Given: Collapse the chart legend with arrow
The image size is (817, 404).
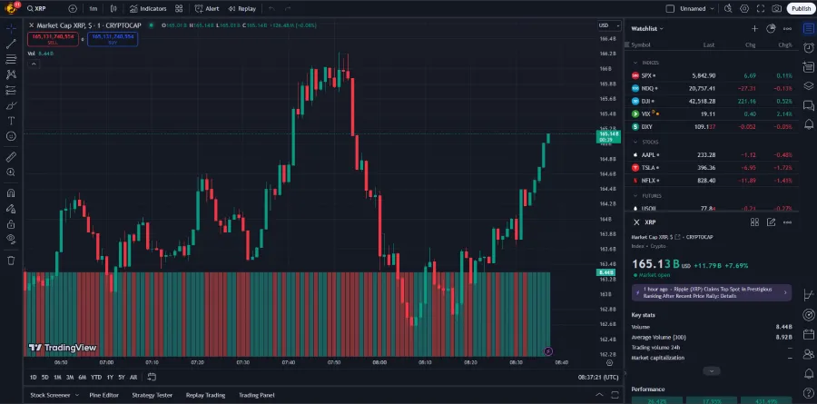Looking at the screenshot, I should tap(34, 64).
